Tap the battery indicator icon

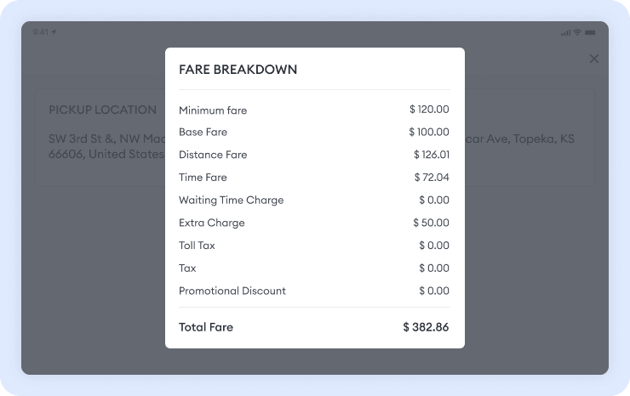(x=590, y=32)
